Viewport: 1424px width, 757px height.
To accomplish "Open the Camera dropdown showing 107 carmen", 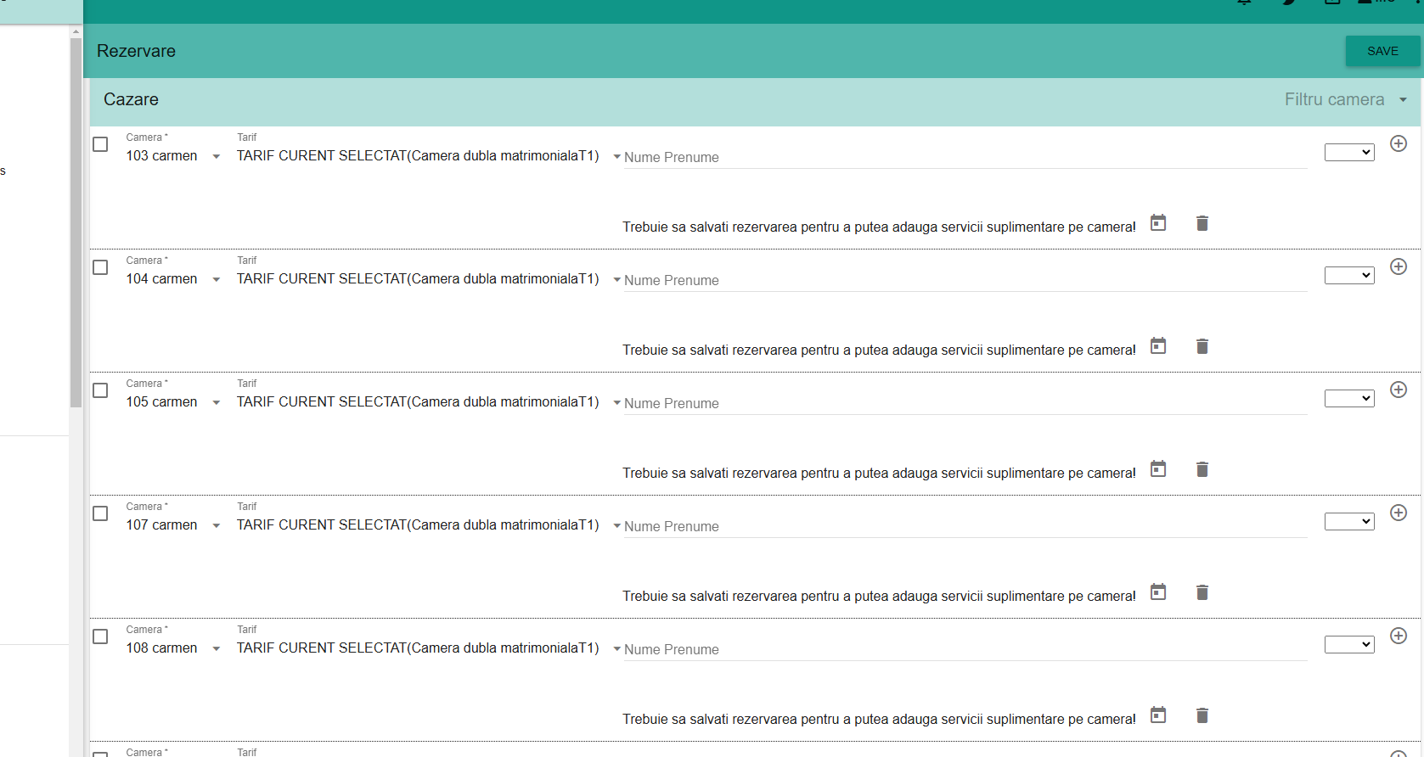I will pyautogui.click(x=174, y=525).
